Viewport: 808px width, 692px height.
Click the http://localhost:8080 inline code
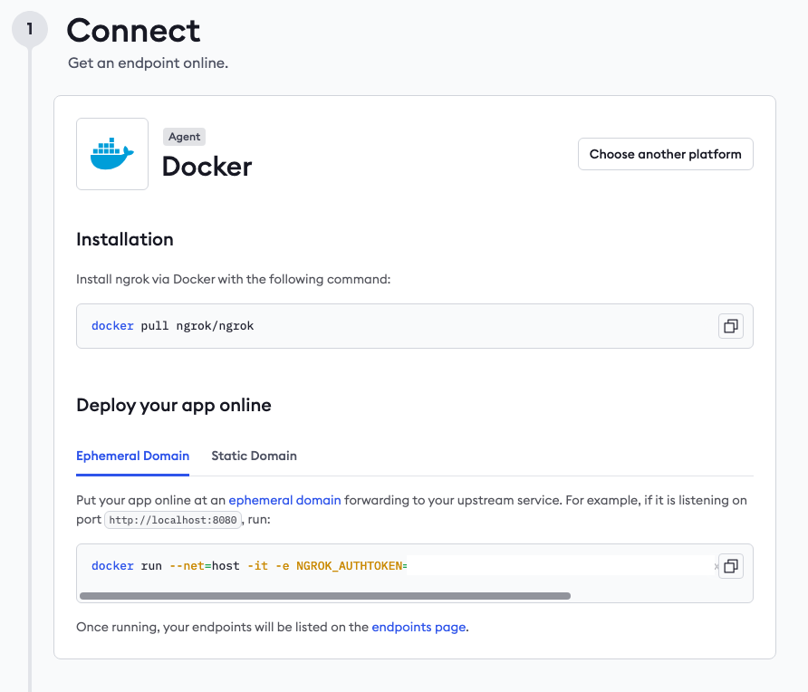click(173, 520)
